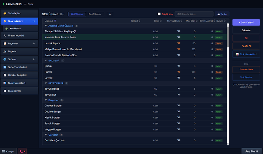Open the Üretim Modülü section

click(19, 35)
